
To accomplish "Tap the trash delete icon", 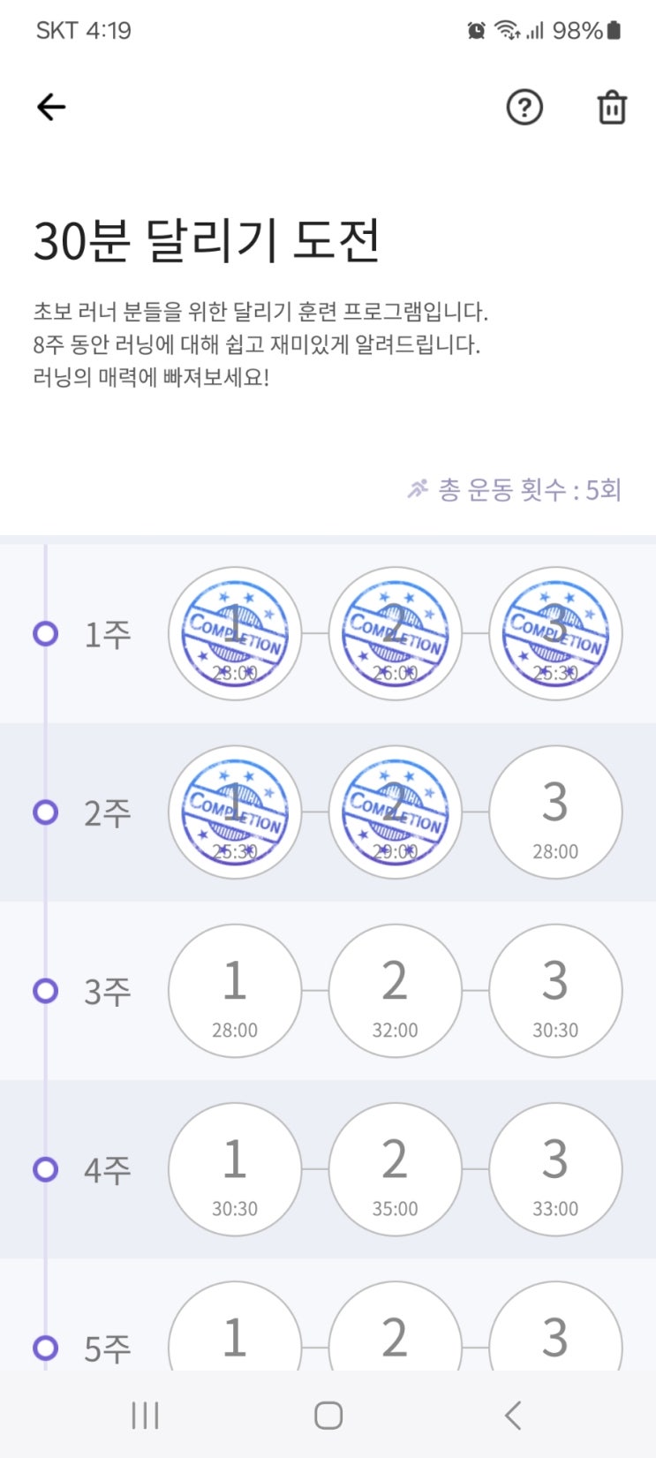I will tap(612, 108).
